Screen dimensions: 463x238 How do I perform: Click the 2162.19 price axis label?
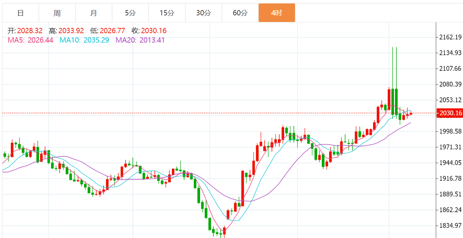pyautogui.click(x=451, y=37)
